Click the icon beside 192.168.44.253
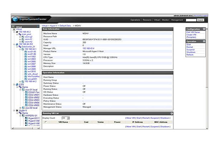 coord(17,44)
